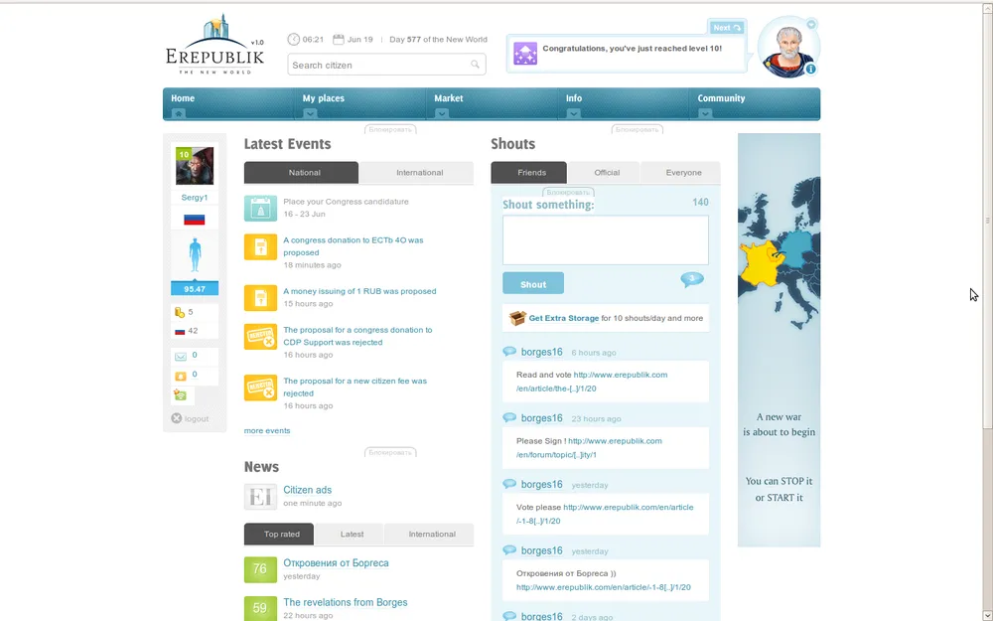Click the Russian flag under Sergy1
Image resolution: width=993 pixels, height=621 pixels.
[x=195, y=219]
